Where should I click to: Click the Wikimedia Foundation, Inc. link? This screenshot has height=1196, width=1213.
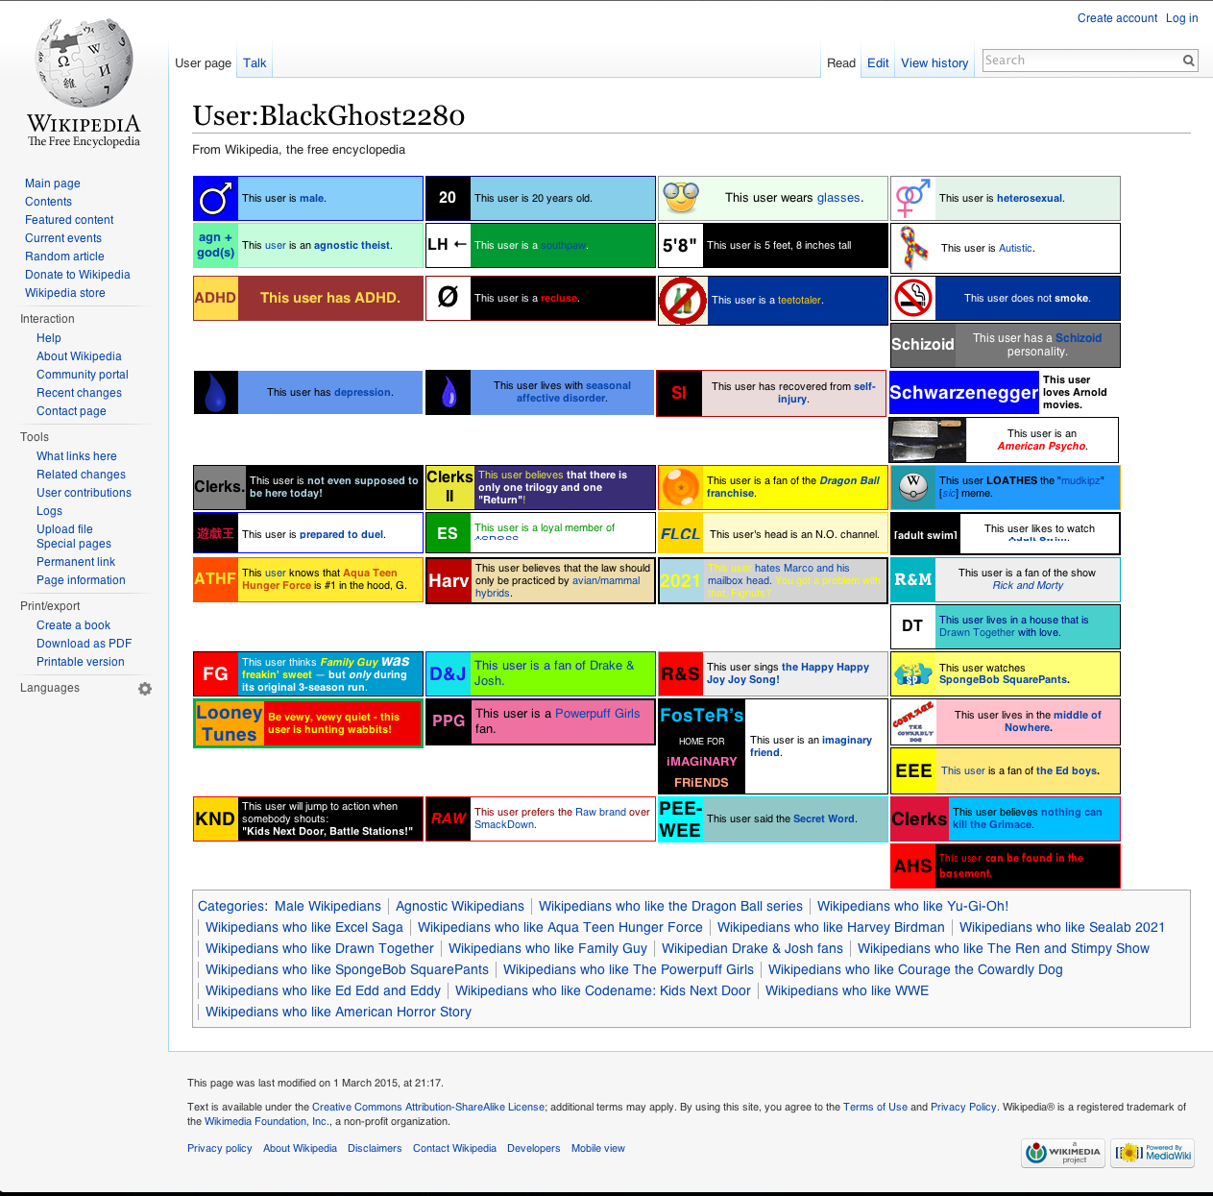(x=267, y=1121)
